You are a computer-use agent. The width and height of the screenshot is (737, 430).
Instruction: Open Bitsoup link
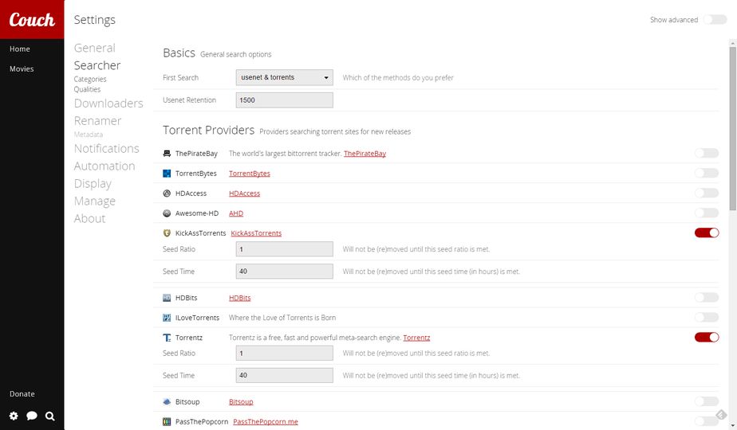(241, 402)
